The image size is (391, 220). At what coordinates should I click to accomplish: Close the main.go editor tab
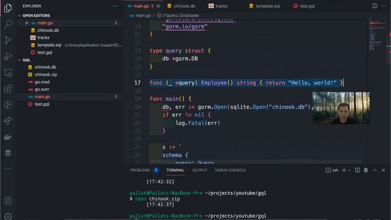[158, 6]
